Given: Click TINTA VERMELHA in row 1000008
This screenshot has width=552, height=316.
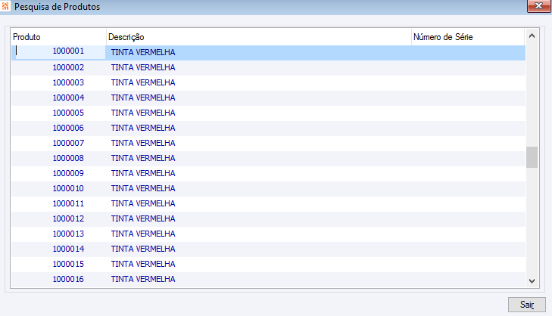Looking at the screenshot, I should click(143, 158).
